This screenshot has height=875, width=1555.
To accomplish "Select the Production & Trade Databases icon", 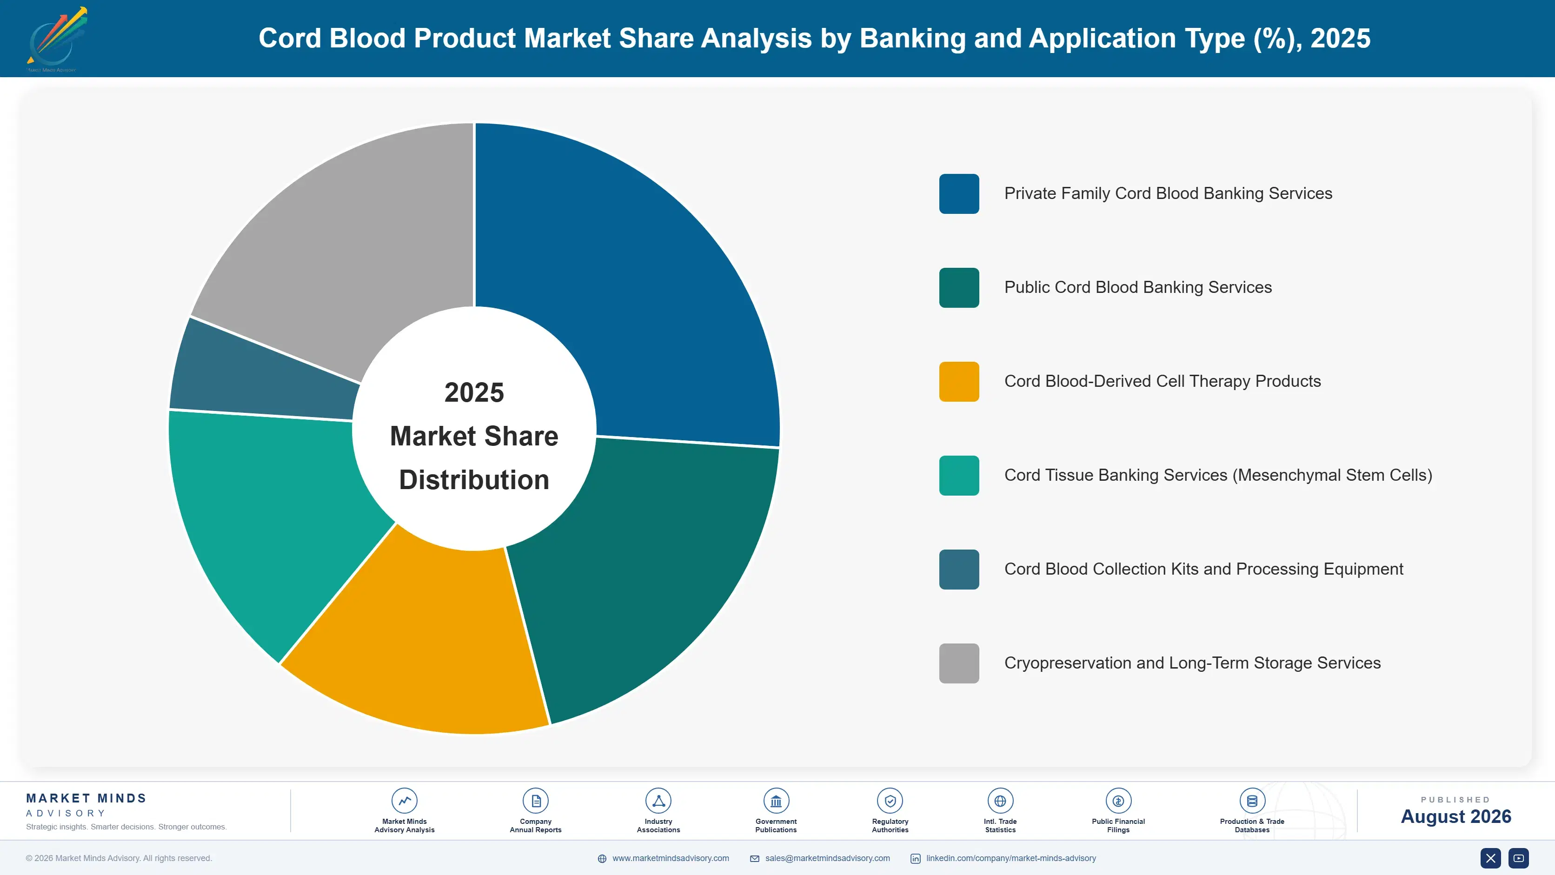I will pos(1252,801).
